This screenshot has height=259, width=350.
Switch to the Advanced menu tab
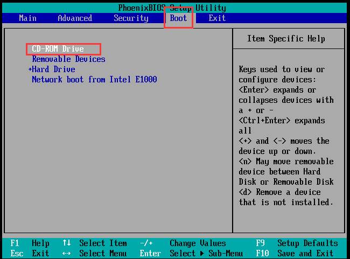coord(75,18)
